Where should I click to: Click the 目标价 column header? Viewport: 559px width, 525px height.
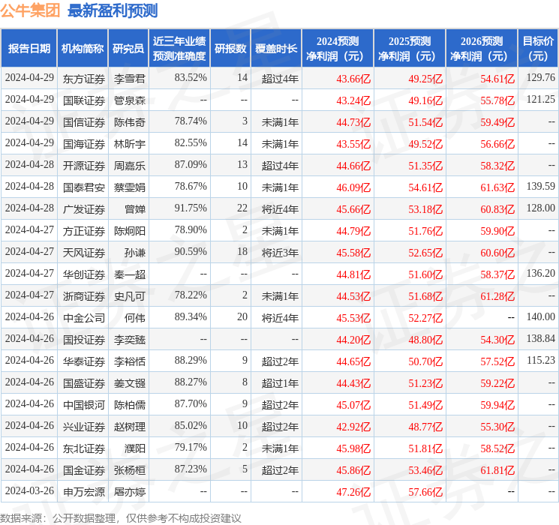(538, 49)
